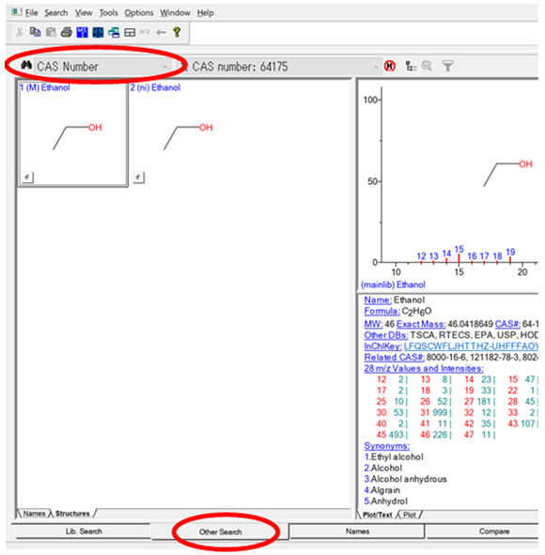Screen dimensions: 545x555
Task: Expand the CAS number 64175 history dropdown
Action: (x=376, y=67)
